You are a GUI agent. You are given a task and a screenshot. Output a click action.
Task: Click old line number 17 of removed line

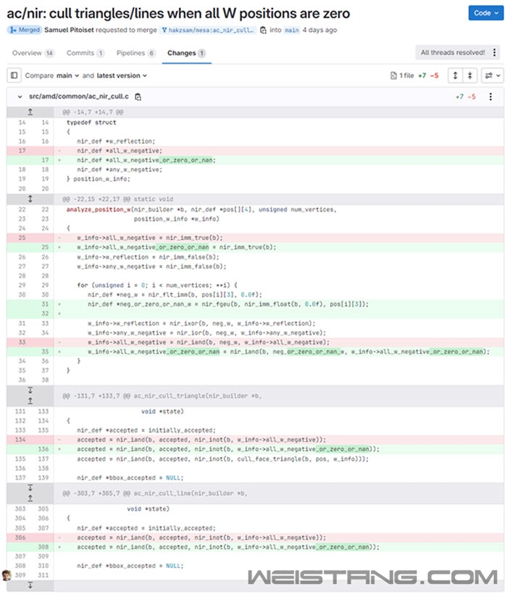[x=22, y=151]
